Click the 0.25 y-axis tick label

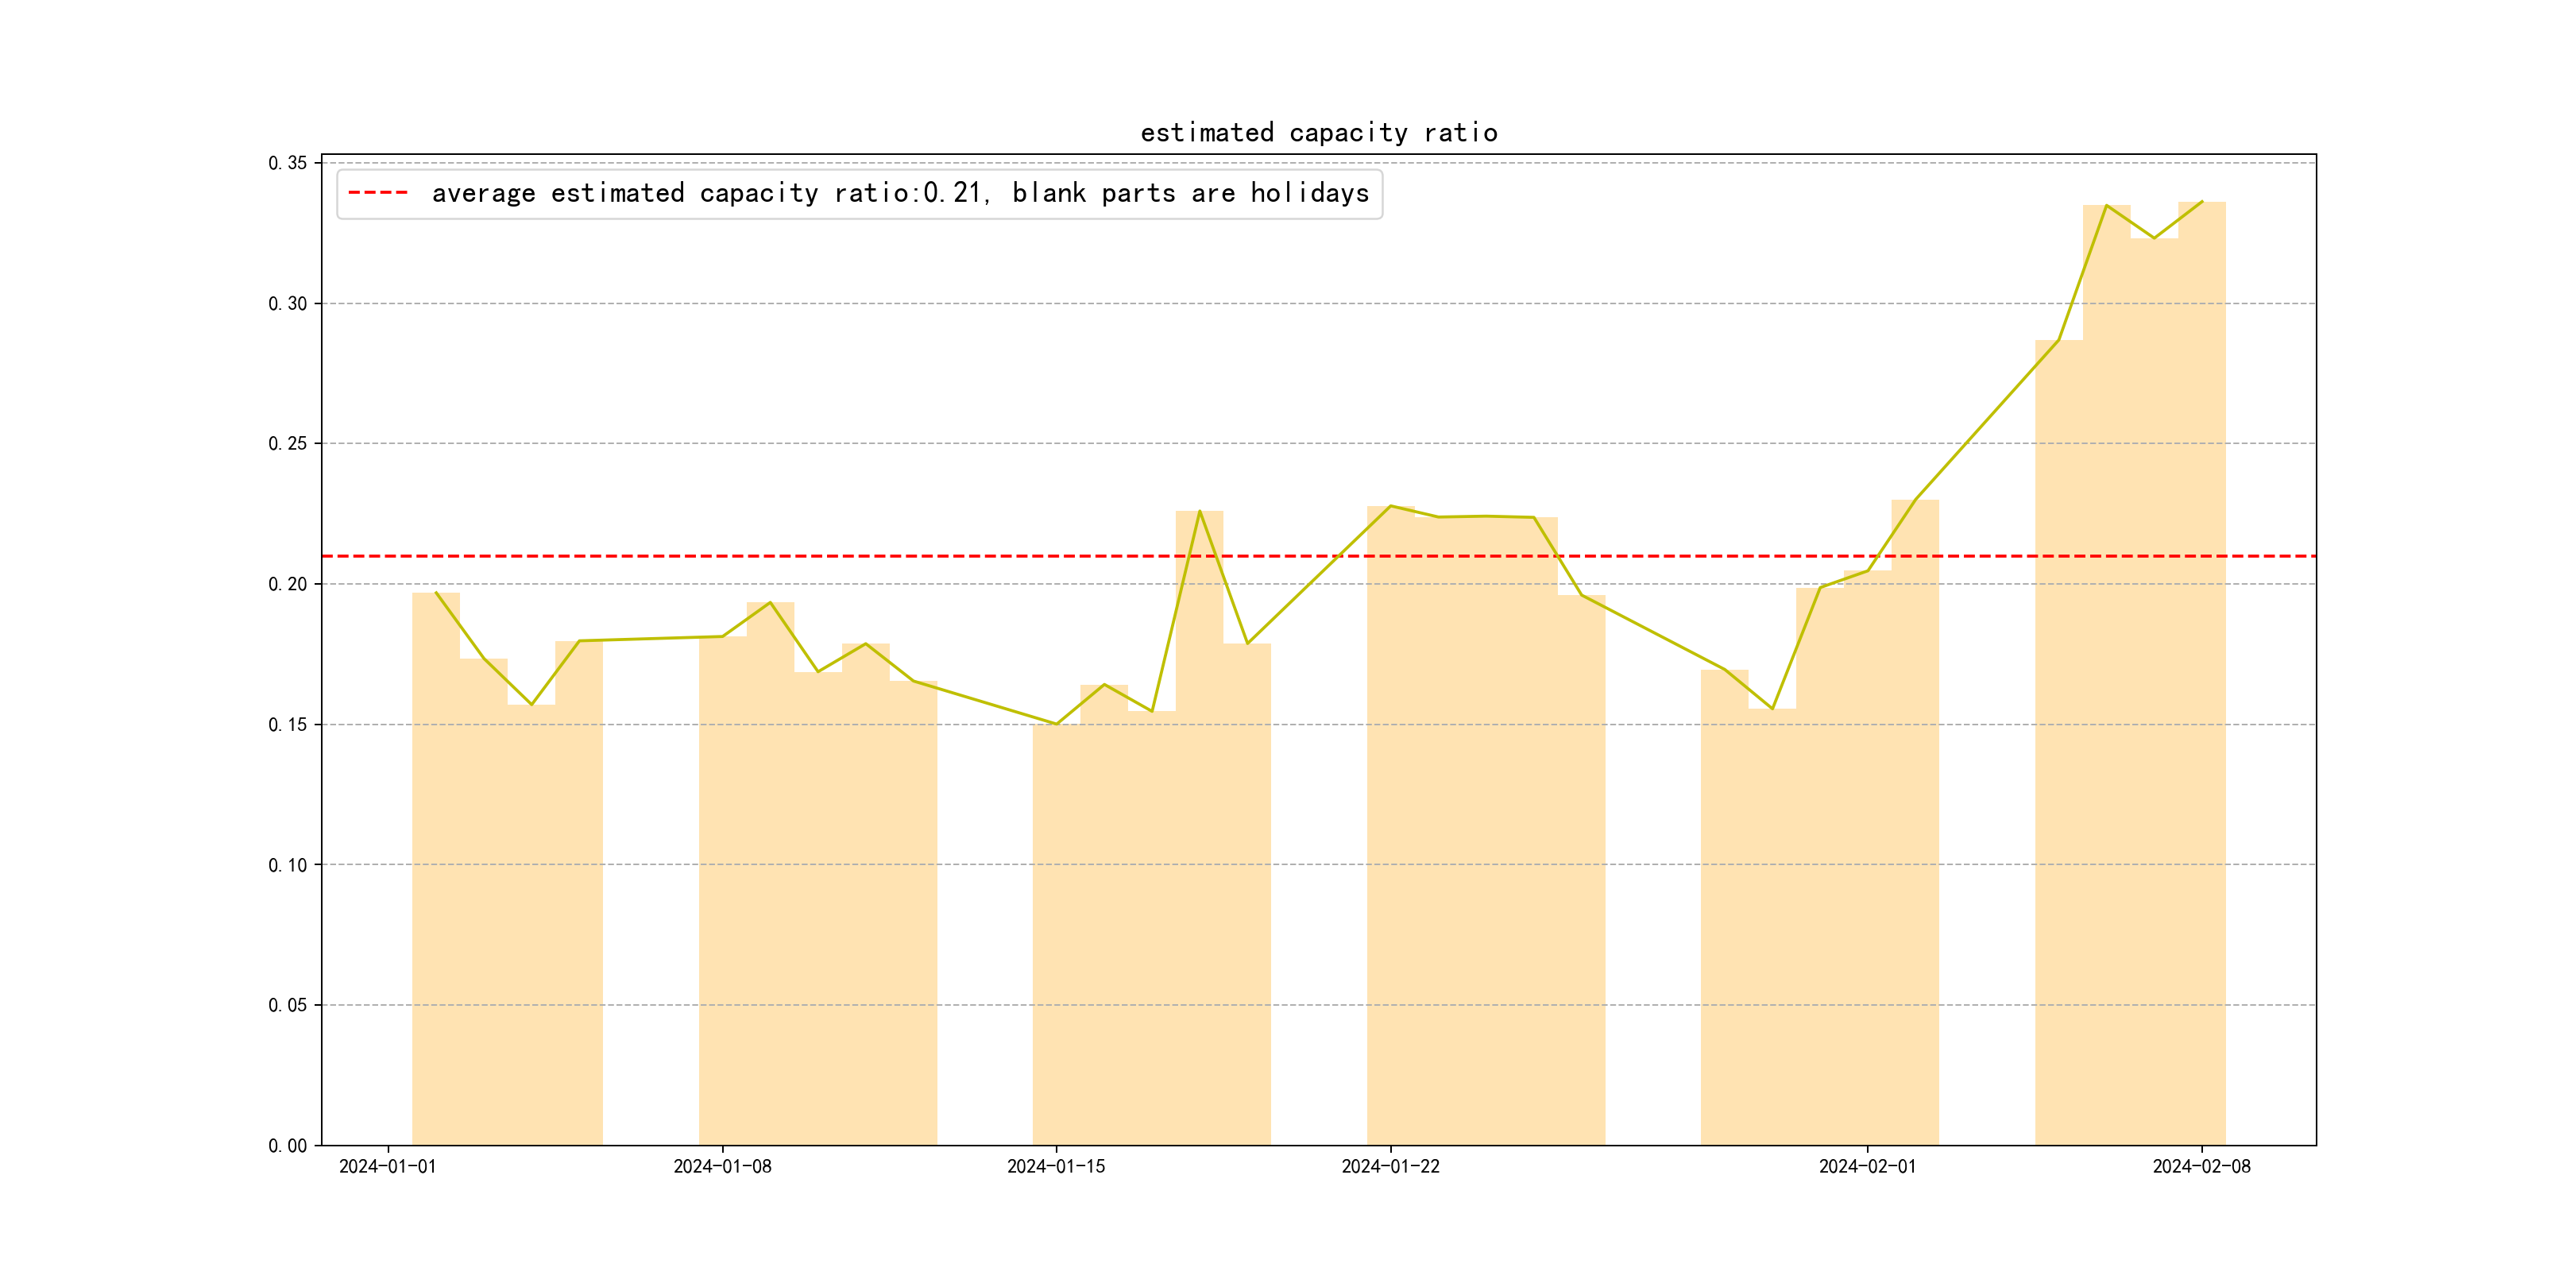point(287,443)
